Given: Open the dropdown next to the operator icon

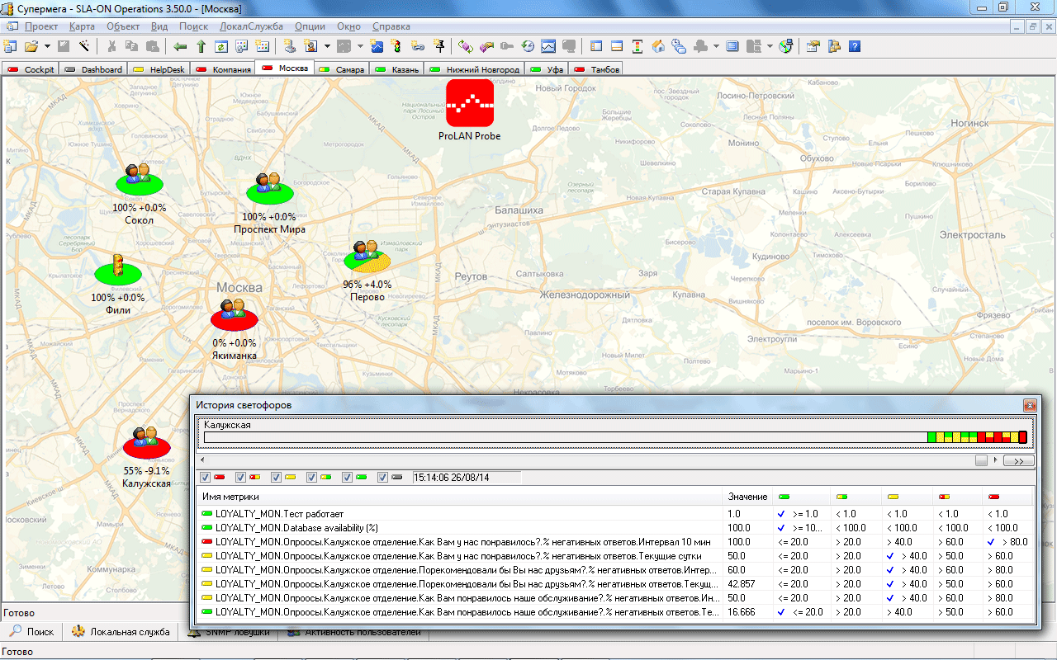Looking at the screenshot, I should [327, 46].
